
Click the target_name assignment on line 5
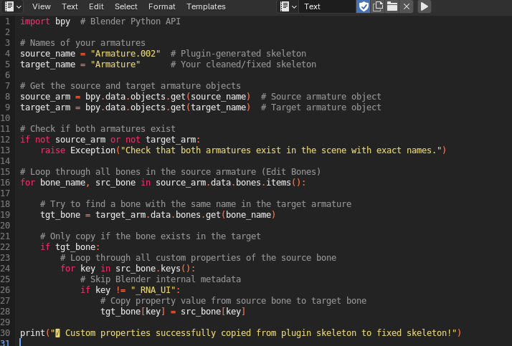pyautogui.click(x=80, y=64)
